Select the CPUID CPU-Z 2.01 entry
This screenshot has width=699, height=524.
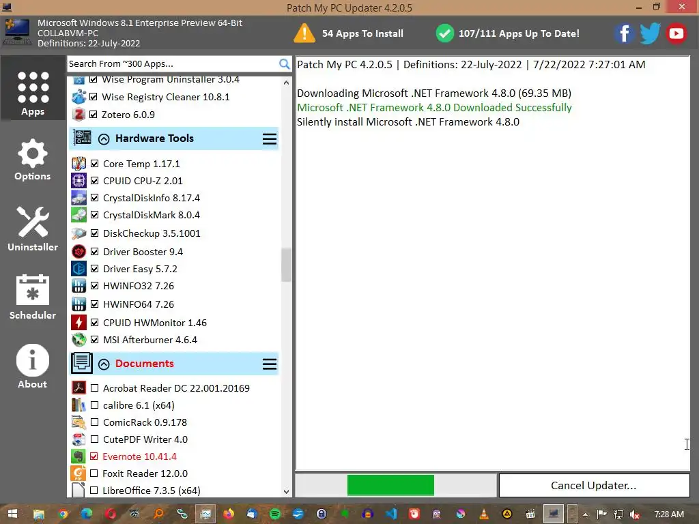[x=143, y=180]
